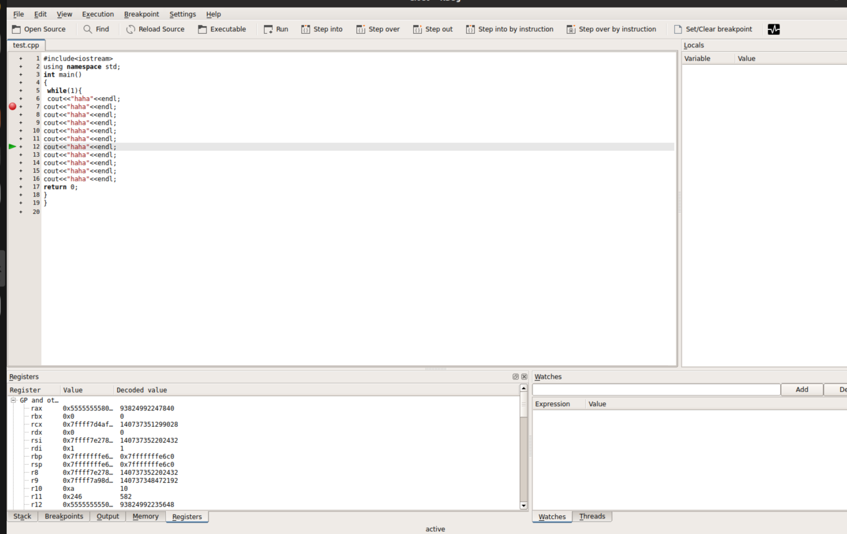Viewport: 847px width, 534px height.
Task: Select the rcx register row
Action: point(263,425)
